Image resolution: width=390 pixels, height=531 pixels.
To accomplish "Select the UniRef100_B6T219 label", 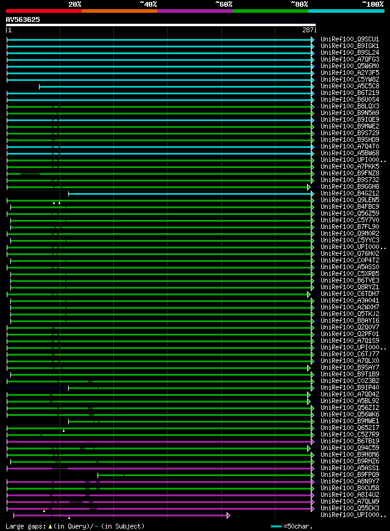I will pyautogui.click(x=350, y=93).
